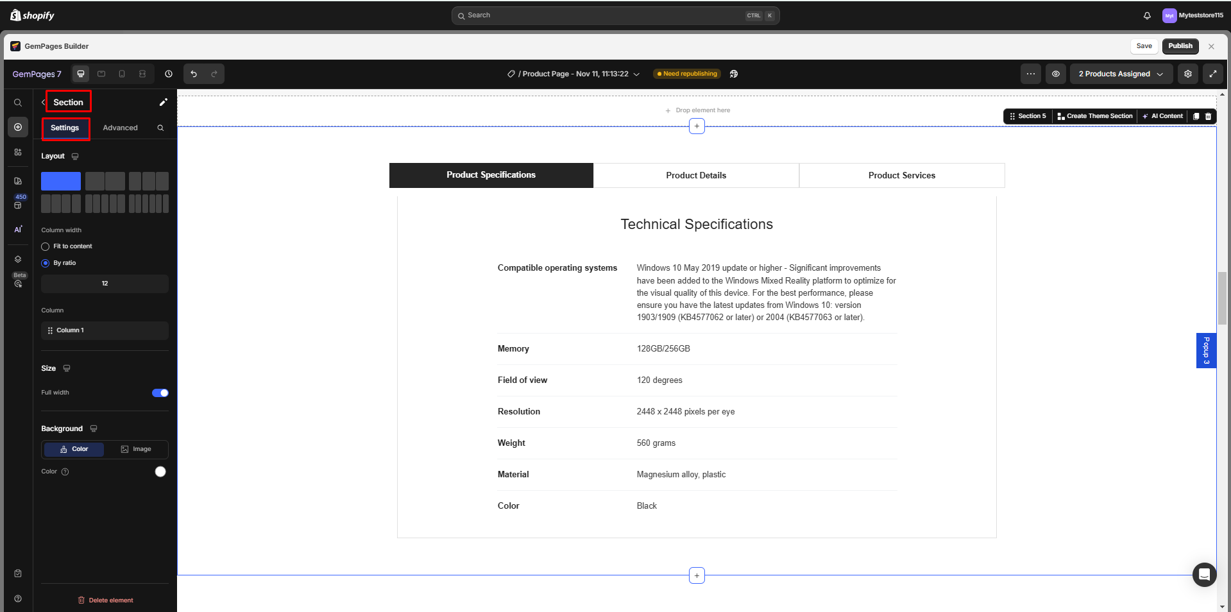Enable the Fit to content radio button

click(x=45, y=246)
